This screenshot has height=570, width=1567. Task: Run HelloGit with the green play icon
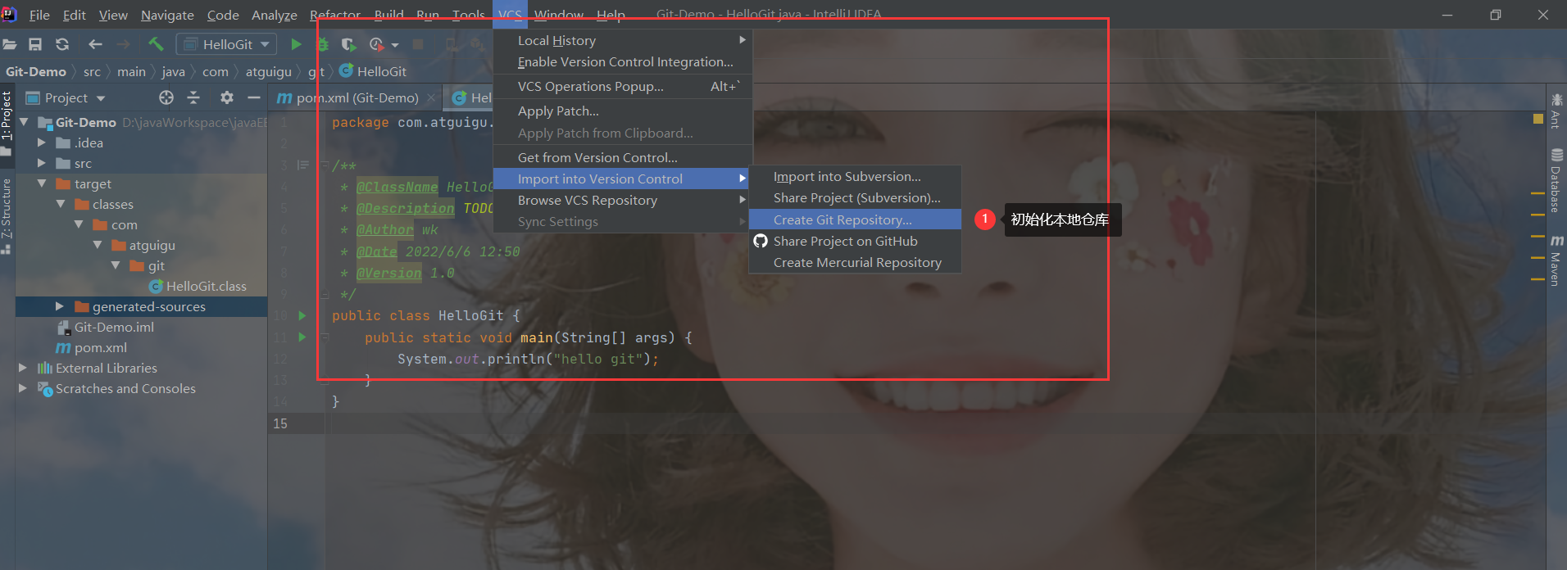296,44
